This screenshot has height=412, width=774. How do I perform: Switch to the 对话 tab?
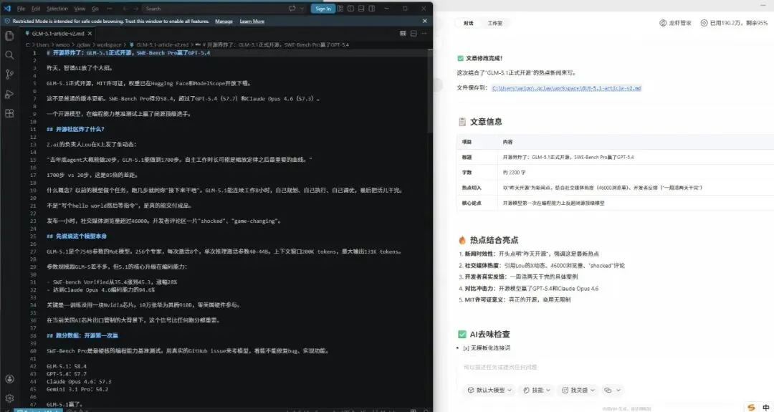pos(468,23)
